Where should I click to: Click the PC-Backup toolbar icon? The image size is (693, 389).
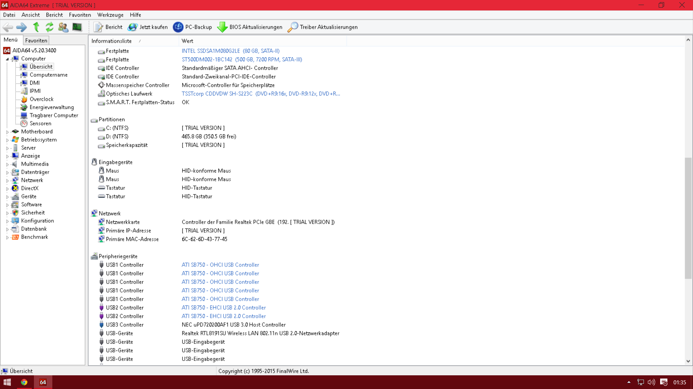(x=178, y=27)
